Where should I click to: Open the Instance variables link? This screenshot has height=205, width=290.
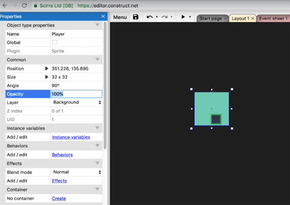coord(71,137)
